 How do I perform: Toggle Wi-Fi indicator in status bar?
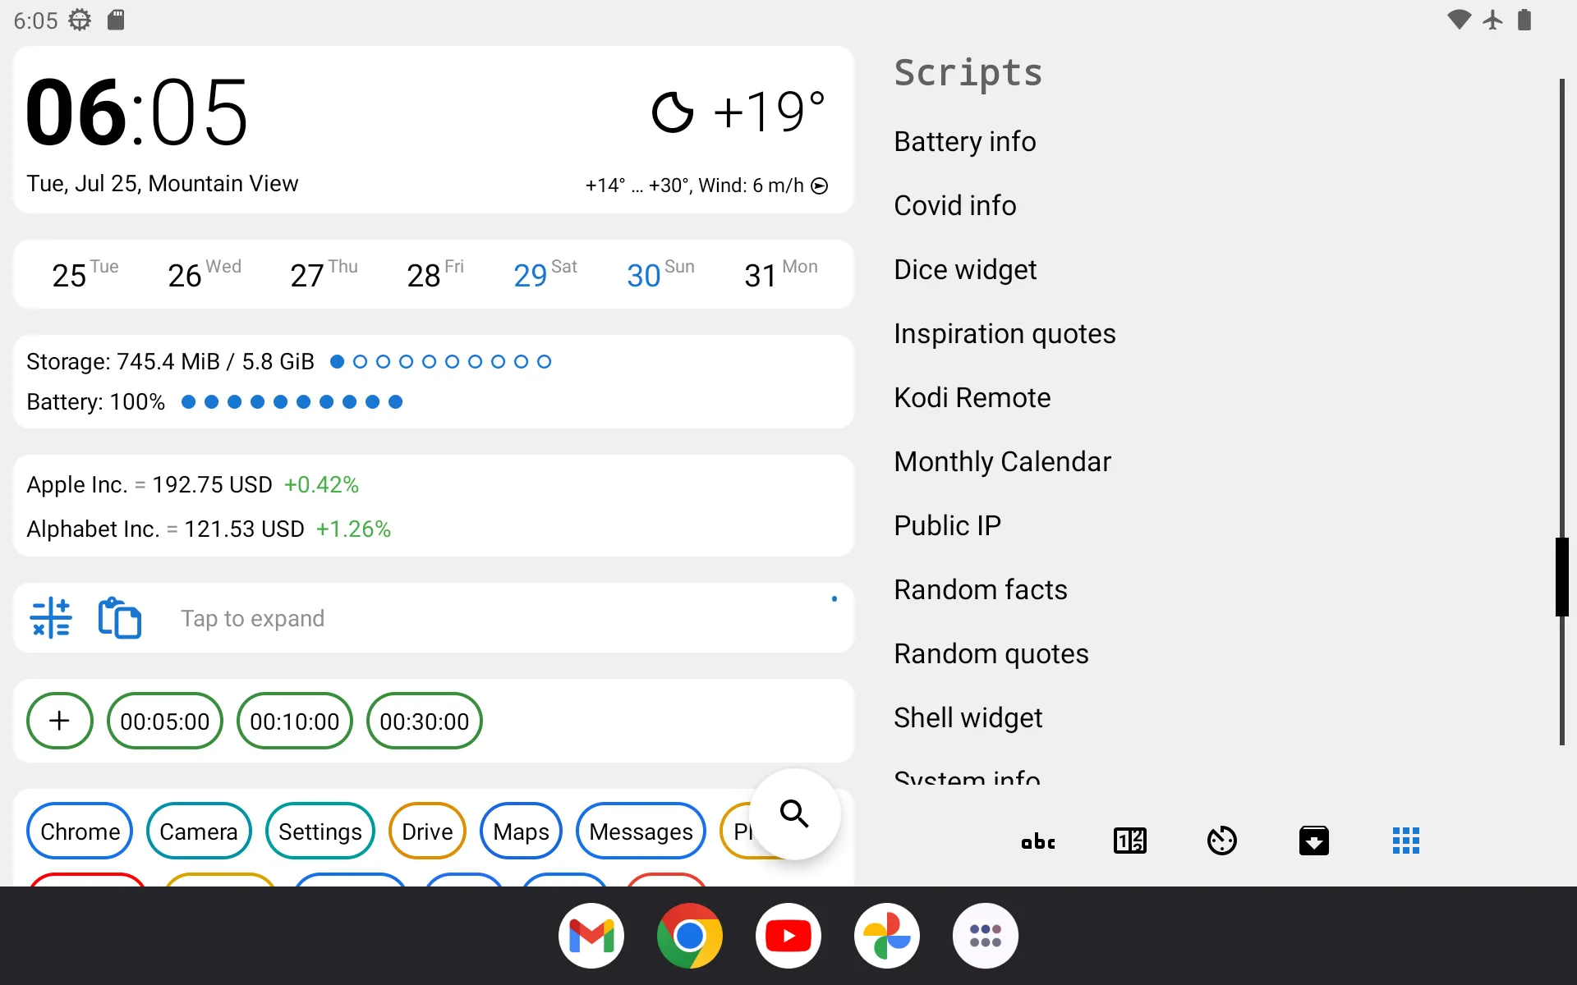point(1459,20)
